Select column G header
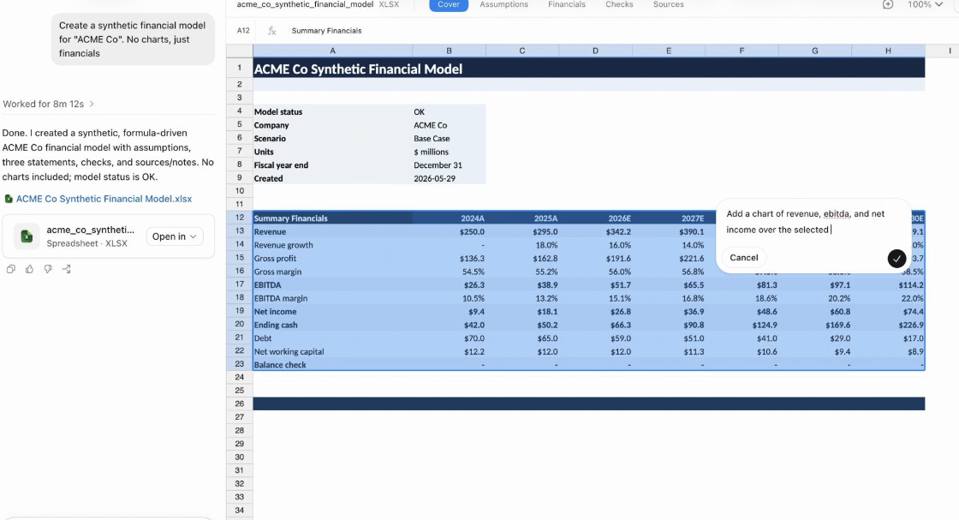 click(814, 51)
